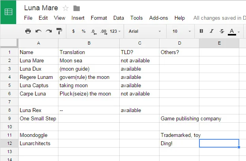Screen dimensions: 246x161
Task: Open the text color picker
Action: pyautogui.click(x=234, y=32)
